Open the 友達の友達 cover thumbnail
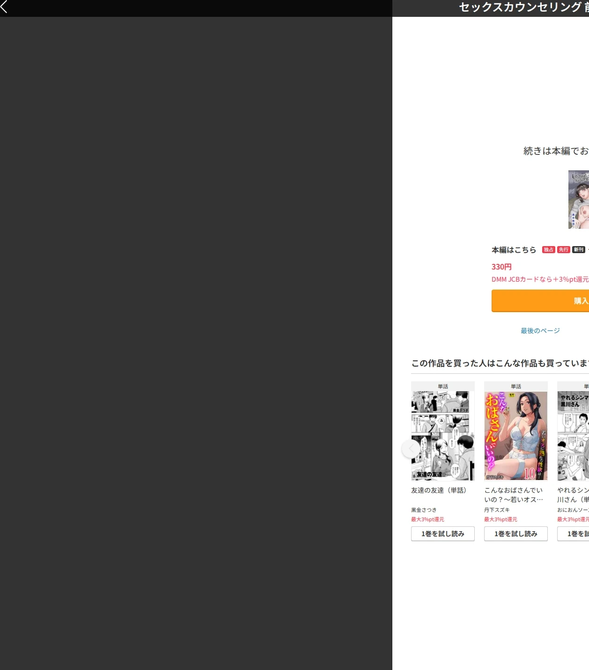This screenshot has width=589, height=670. [x=443, y=436]
